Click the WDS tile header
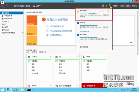Image resolution: width=139 pixels, height=92 pixels. pos(94,57)
